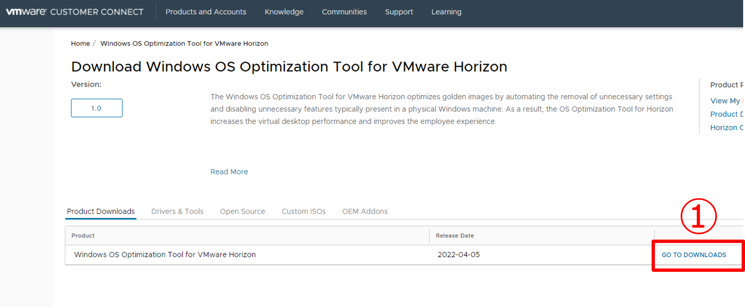Switch to the Drivers & Tools tab
Viewport: 745px width, 307px height.
177,211
